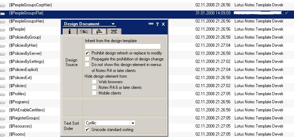The image size is (294, 137).
Task: Open the Info tab with the i icon
Action: 70,32
